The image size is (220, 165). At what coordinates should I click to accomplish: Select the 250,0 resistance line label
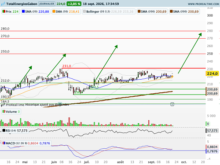pos(5,51)
